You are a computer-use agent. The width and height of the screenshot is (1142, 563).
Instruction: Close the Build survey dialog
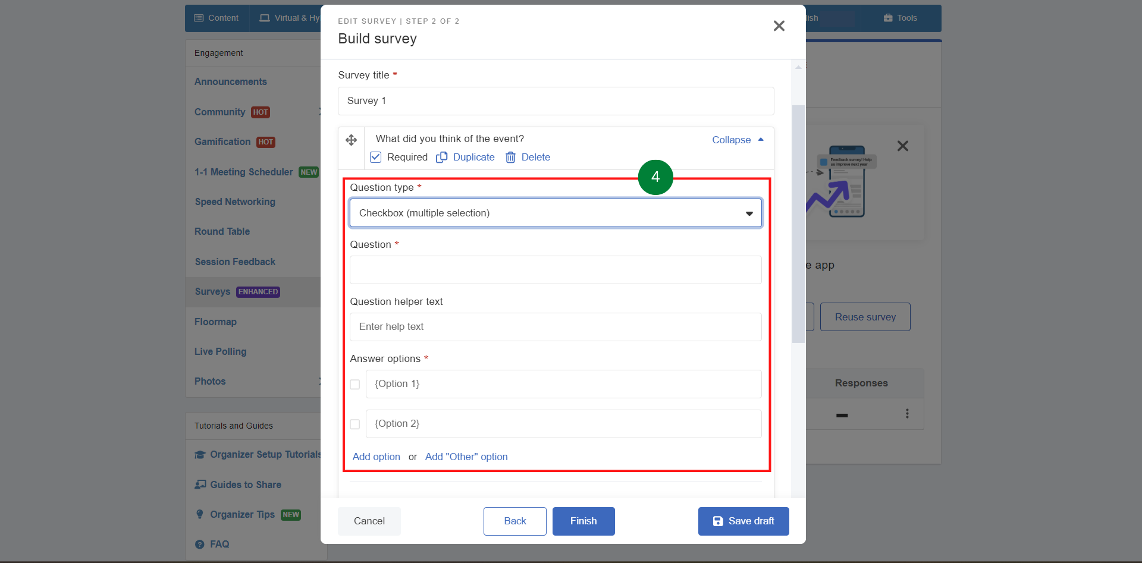coord(779,26)
